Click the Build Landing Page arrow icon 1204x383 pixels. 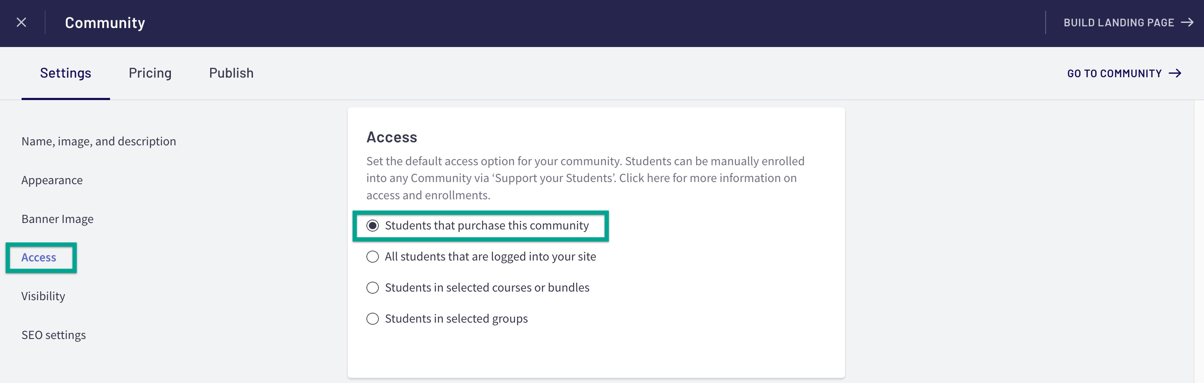point(1187,22)
